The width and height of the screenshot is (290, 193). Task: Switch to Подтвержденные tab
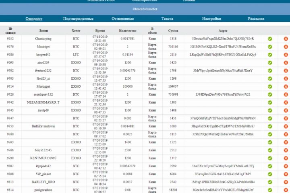[x=78, y=18]
